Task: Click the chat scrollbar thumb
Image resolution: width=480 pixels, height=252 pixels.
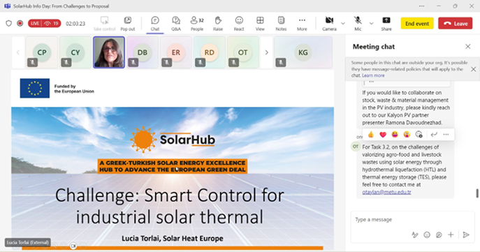Action: click(477, 193)
